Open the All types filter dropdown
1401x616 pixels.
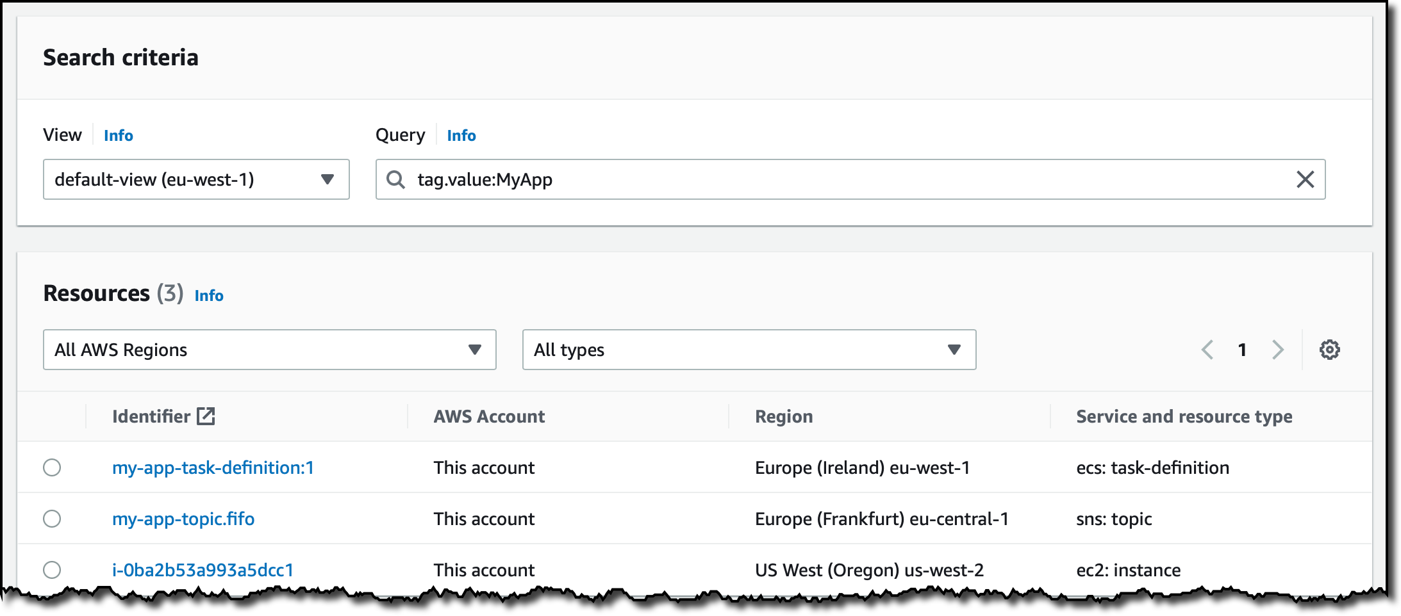pyautogui.click(x=749, y=350)
